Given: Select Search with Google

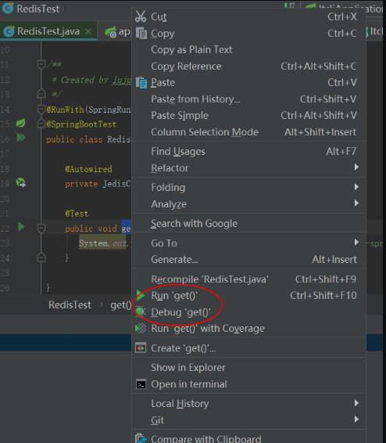Looking at the screenshot, I should [x=248, y=224].
